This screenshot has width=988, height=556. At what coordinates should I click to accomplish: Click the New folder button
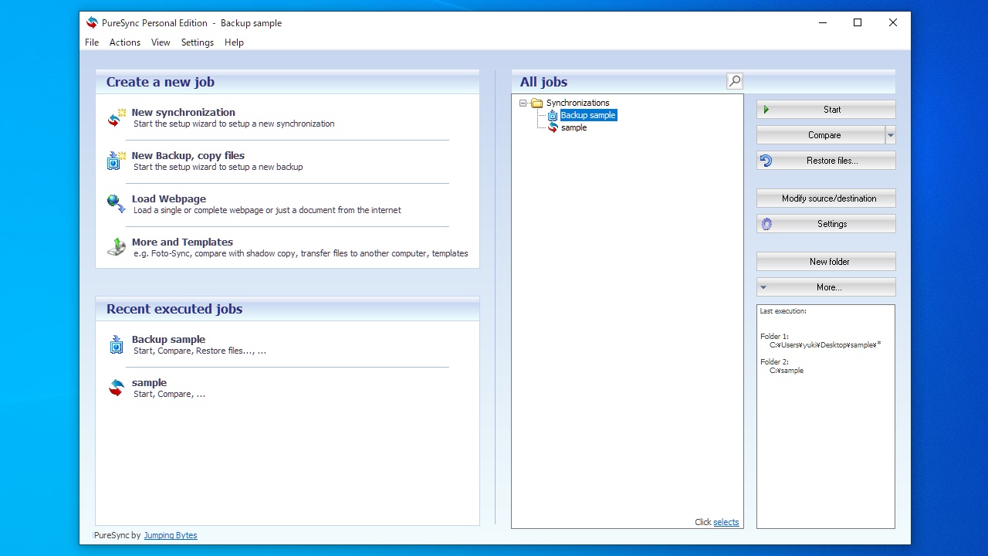[826, 262]
